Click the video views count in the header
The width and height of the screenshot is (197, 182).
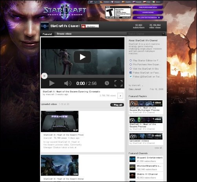point(155,26)
